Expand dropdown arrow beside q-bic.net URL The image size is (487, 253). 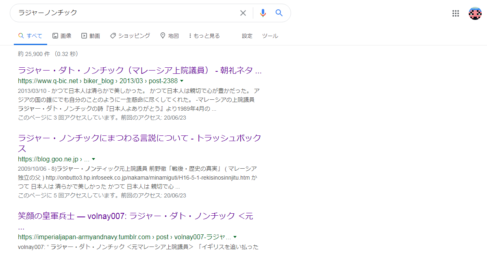tap(182, 81)
